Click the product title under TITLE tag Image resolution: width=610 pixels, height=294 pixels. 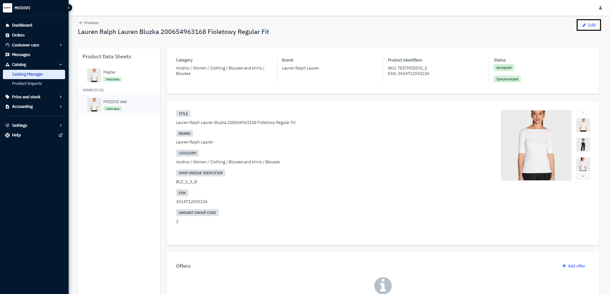click(x=236, y=123)
